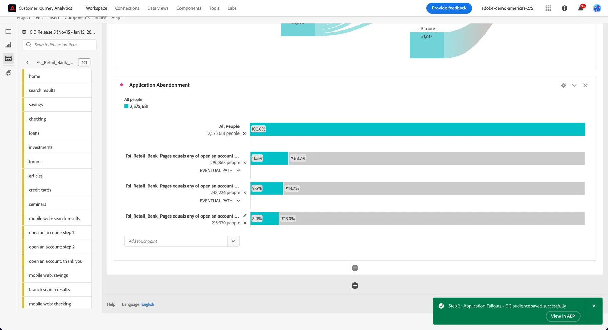
Task: Open the notifications bell
Action: click(581, 8)
